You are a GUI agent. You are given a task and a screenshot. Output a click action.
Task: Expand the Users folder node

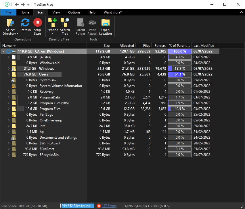point(9,74)
